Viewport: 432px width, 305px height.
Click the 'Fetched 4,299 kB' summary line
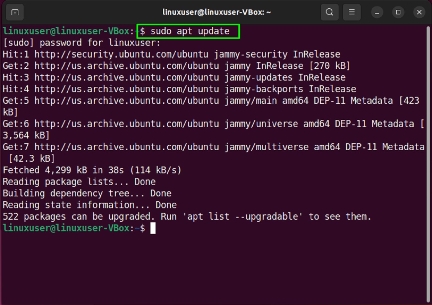coord(91,170)
